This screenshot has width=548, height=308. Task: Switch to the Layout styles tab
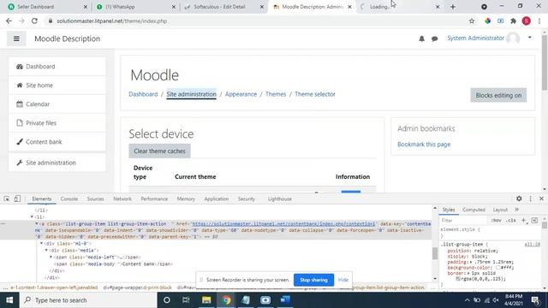[500, 210]
